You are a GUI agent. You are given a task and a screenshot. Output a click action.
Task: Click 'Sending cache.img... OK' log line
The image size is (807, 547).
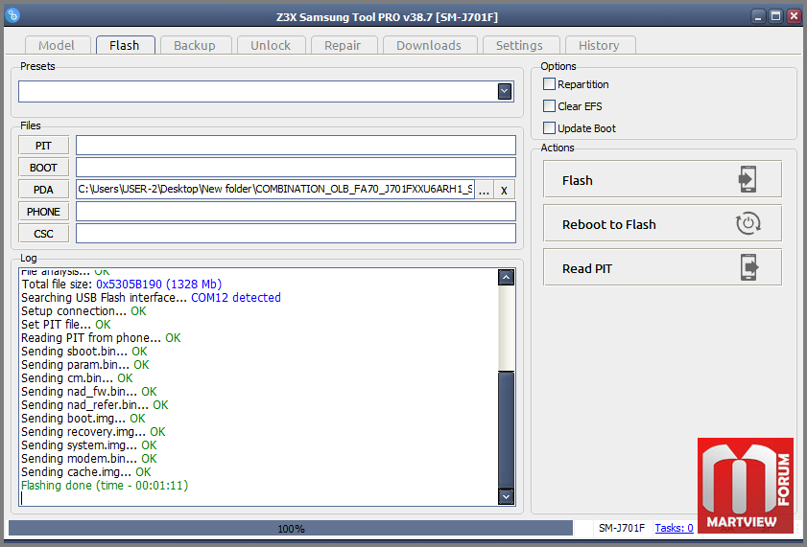pos(86,472)
